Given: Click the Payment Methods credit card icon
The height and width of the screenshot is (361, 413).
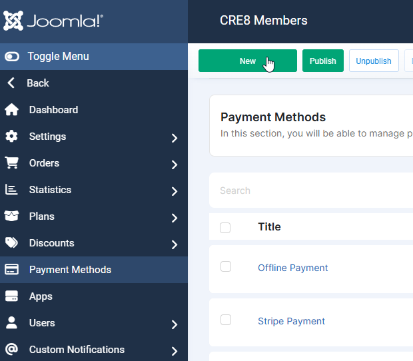Looking at the screenshot, I should (x=11, y=270).
